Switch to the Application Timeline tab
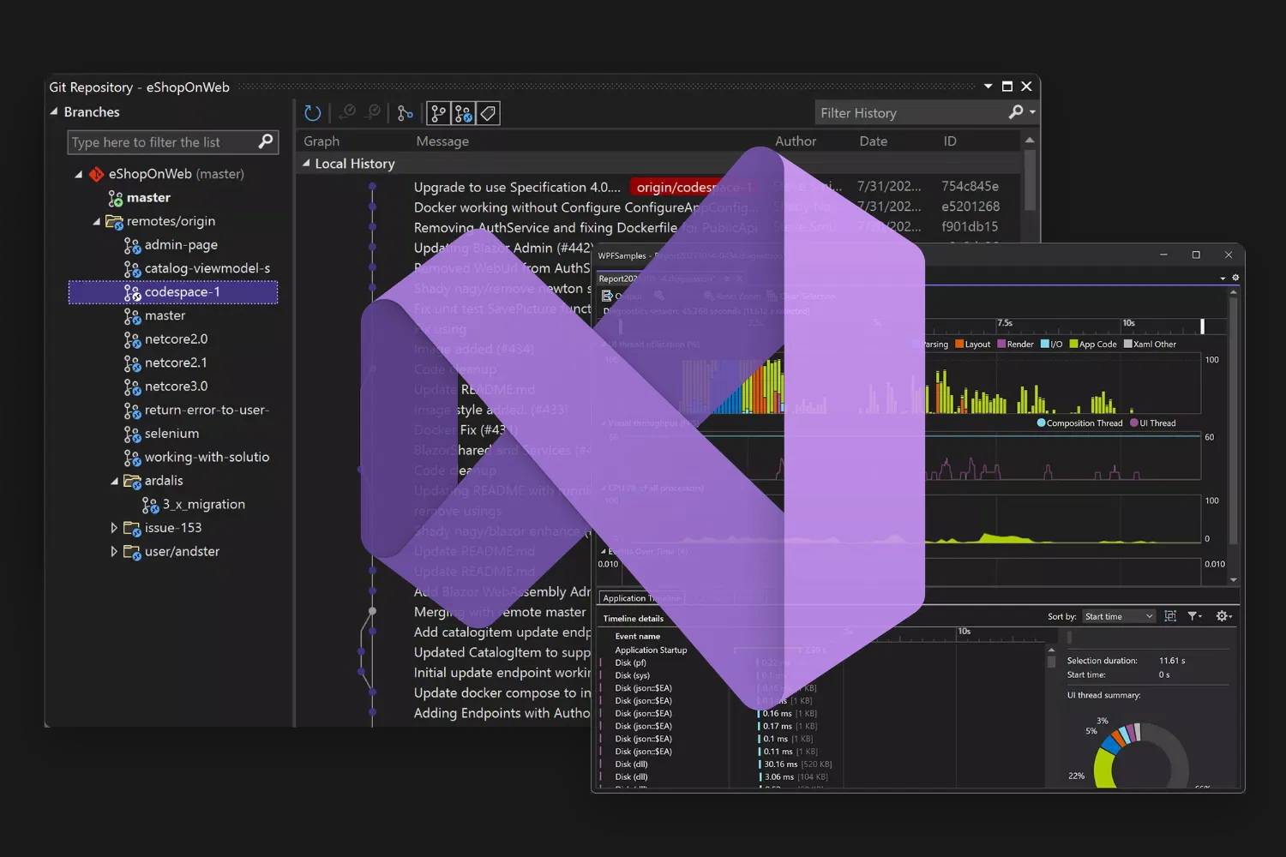Image resolution: width=1286 pixels, height=857 pixels. coord(640,597)
